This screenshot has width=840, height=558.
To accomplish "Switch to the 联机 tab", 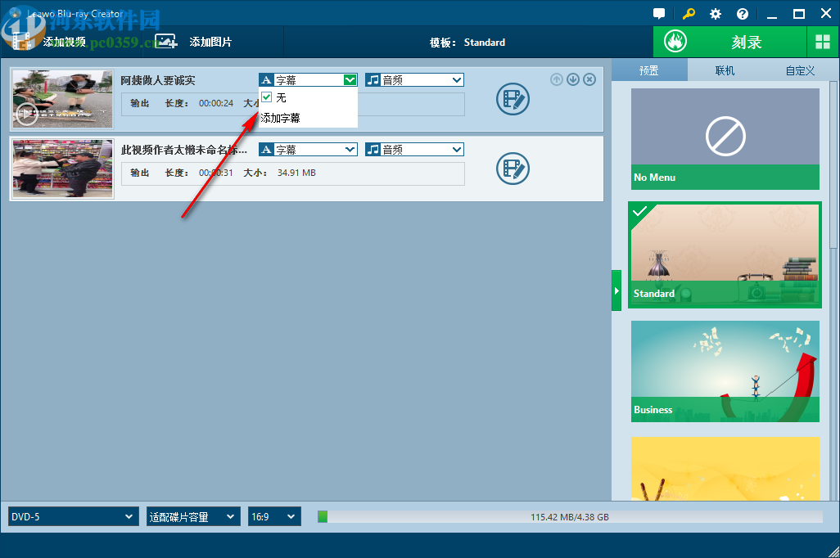I will tap(724, 70).
